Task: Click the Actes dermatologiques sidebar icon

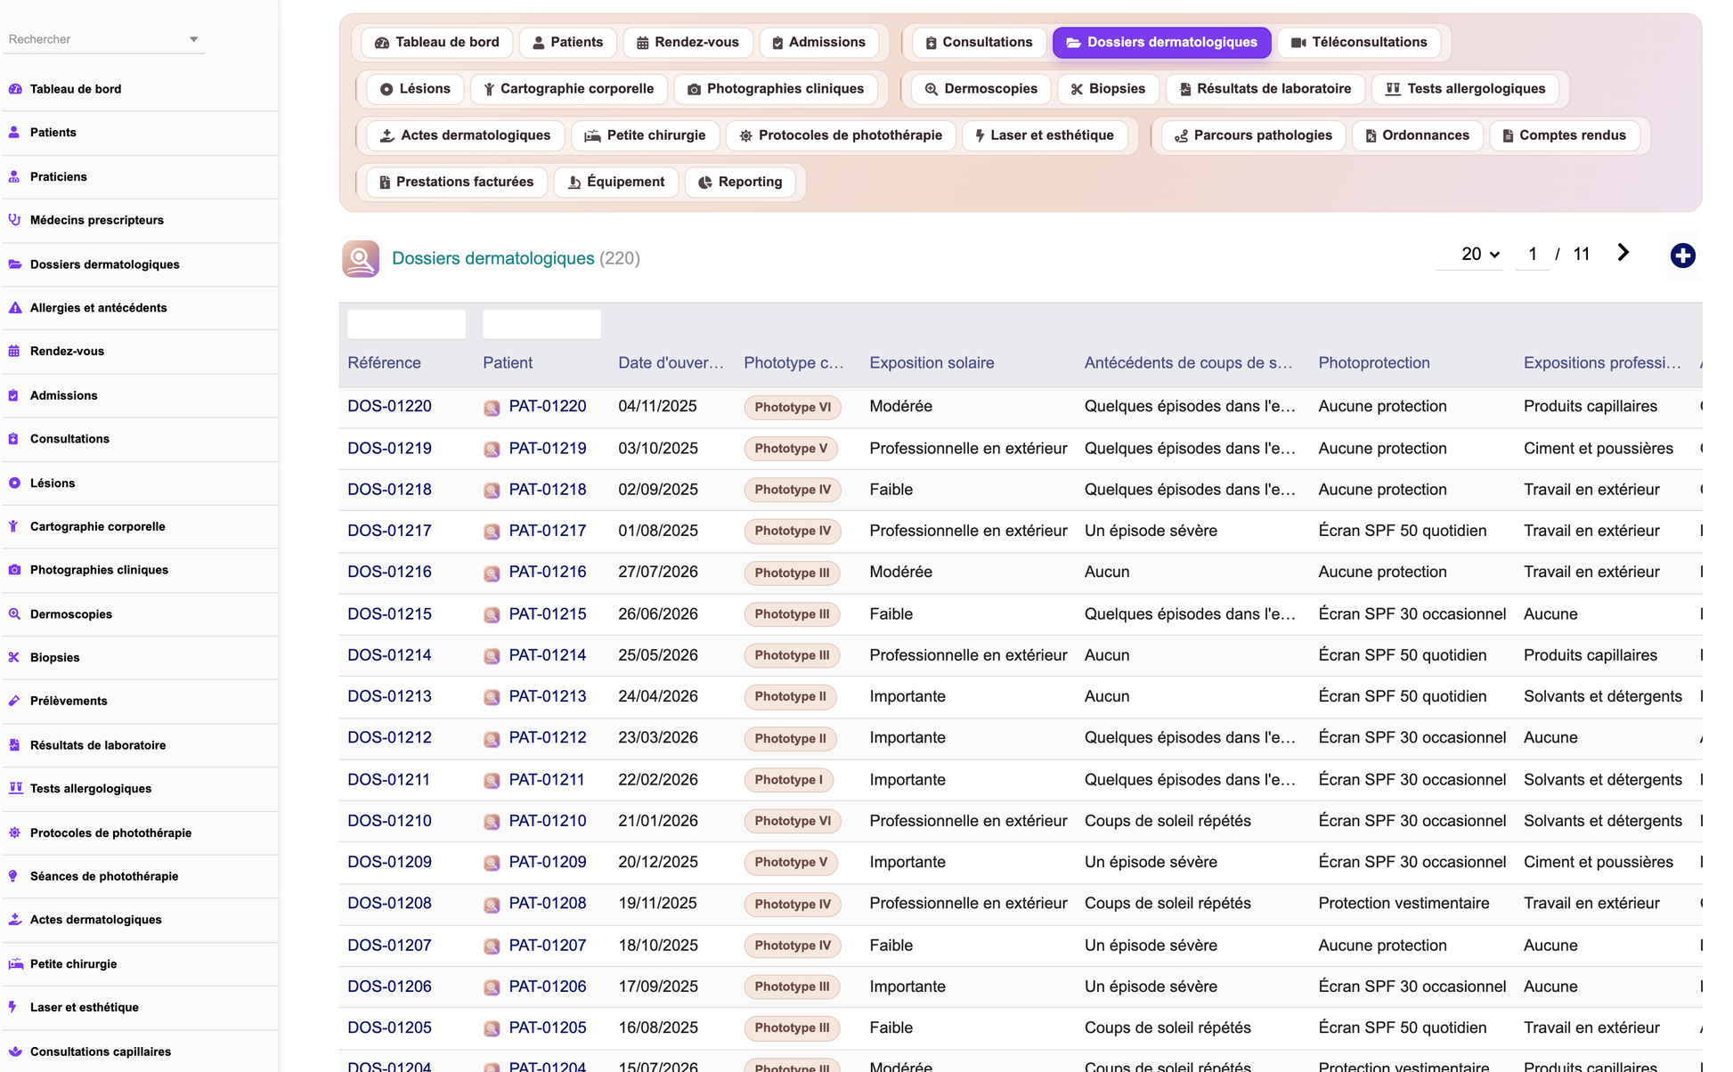Action: [x=14, y=920]
